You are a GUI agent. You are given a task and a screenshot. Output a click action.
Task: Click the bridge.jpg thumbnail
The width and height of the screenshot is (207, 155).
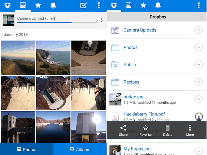click(x=115, y=100)
